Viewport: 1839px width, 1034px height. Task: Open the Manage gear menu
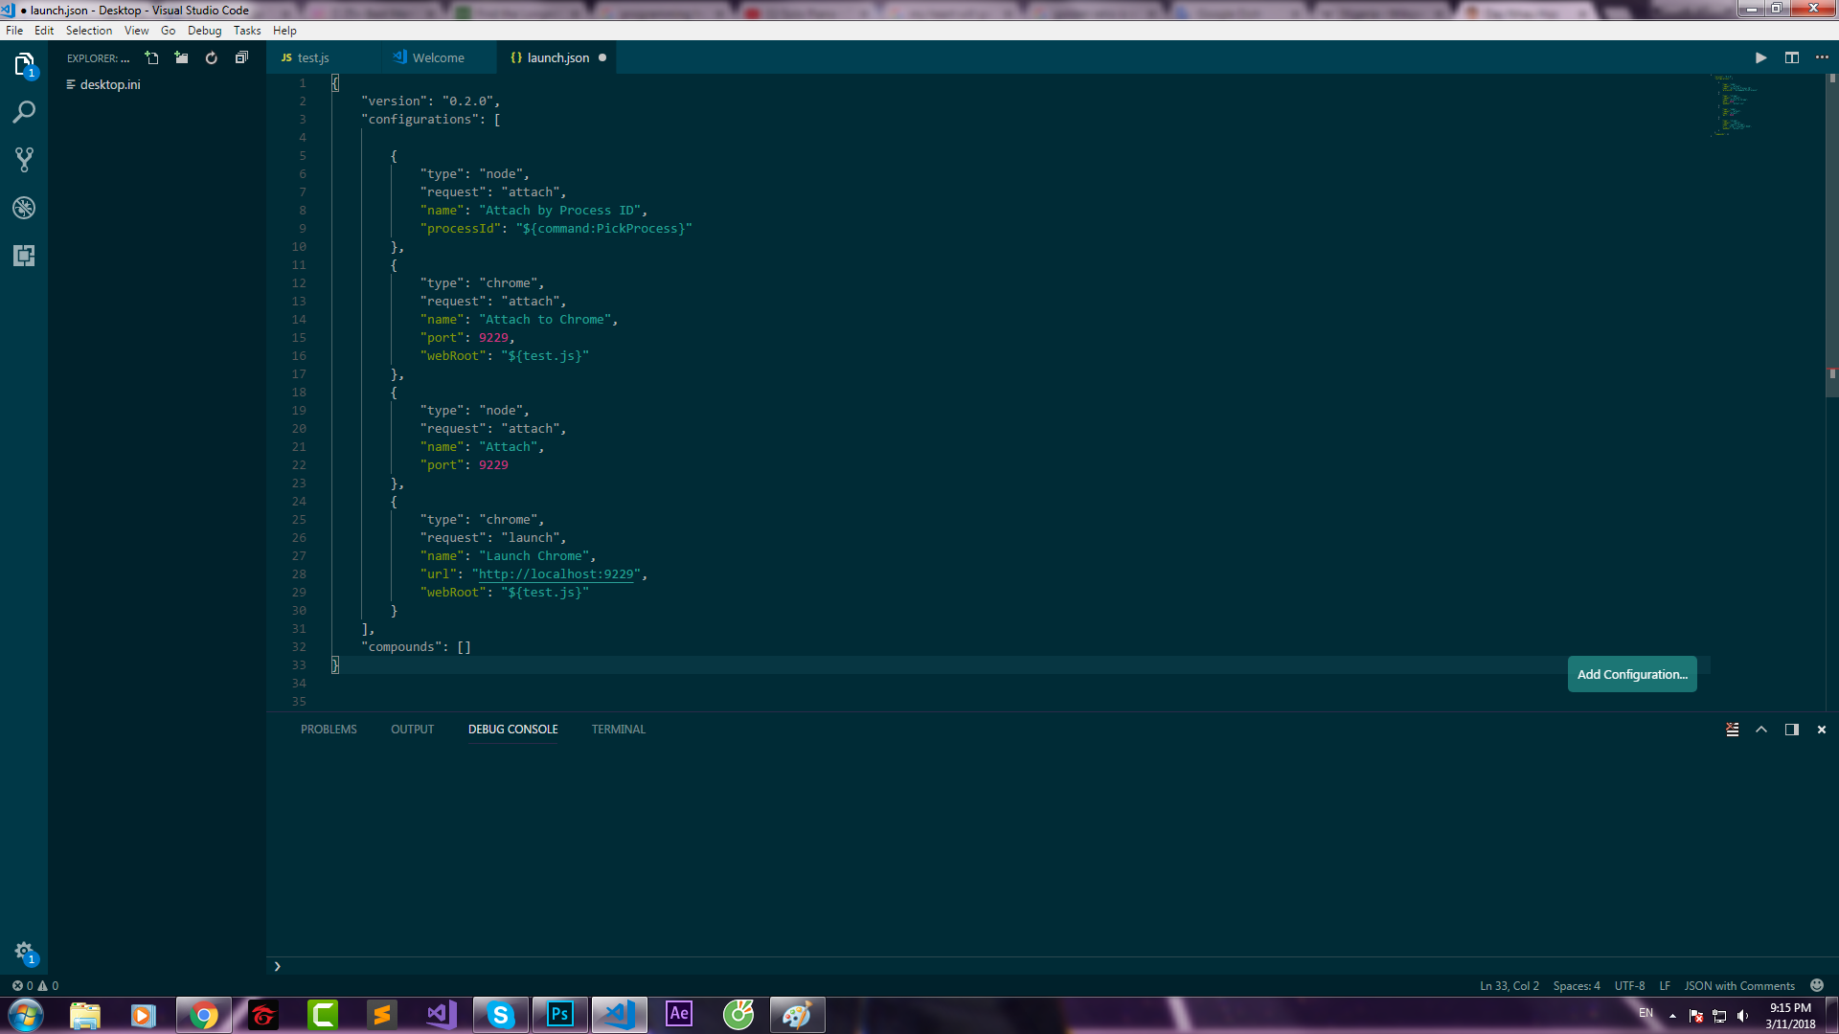(24, 952)
